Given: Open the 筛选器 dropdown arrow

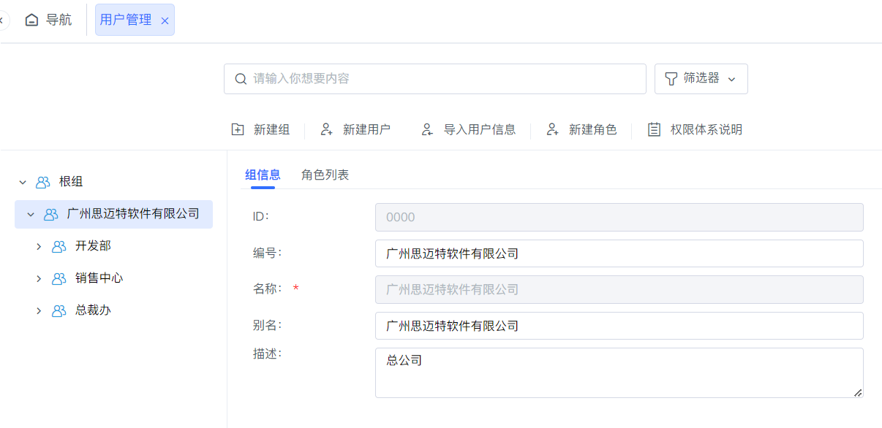Looking at the screenshot, I should (731, 79).
